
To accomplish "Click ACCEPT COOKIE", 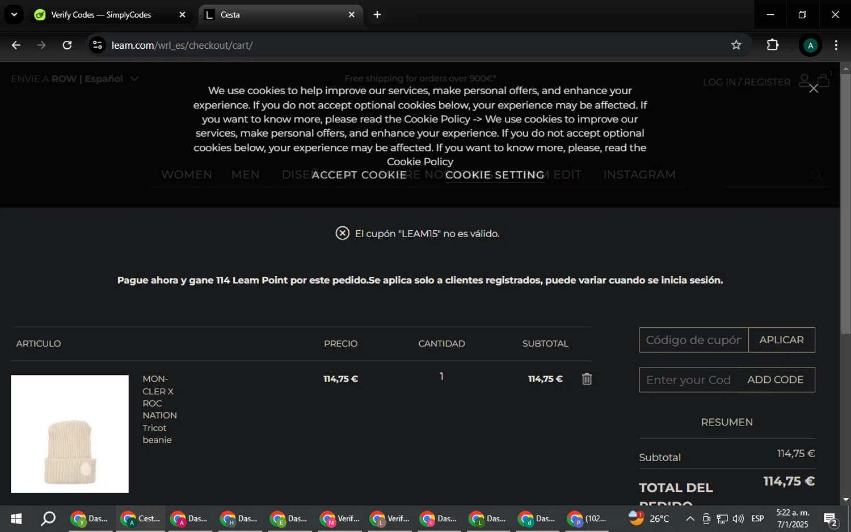I will pyautogui.click(x=359, y=175).
